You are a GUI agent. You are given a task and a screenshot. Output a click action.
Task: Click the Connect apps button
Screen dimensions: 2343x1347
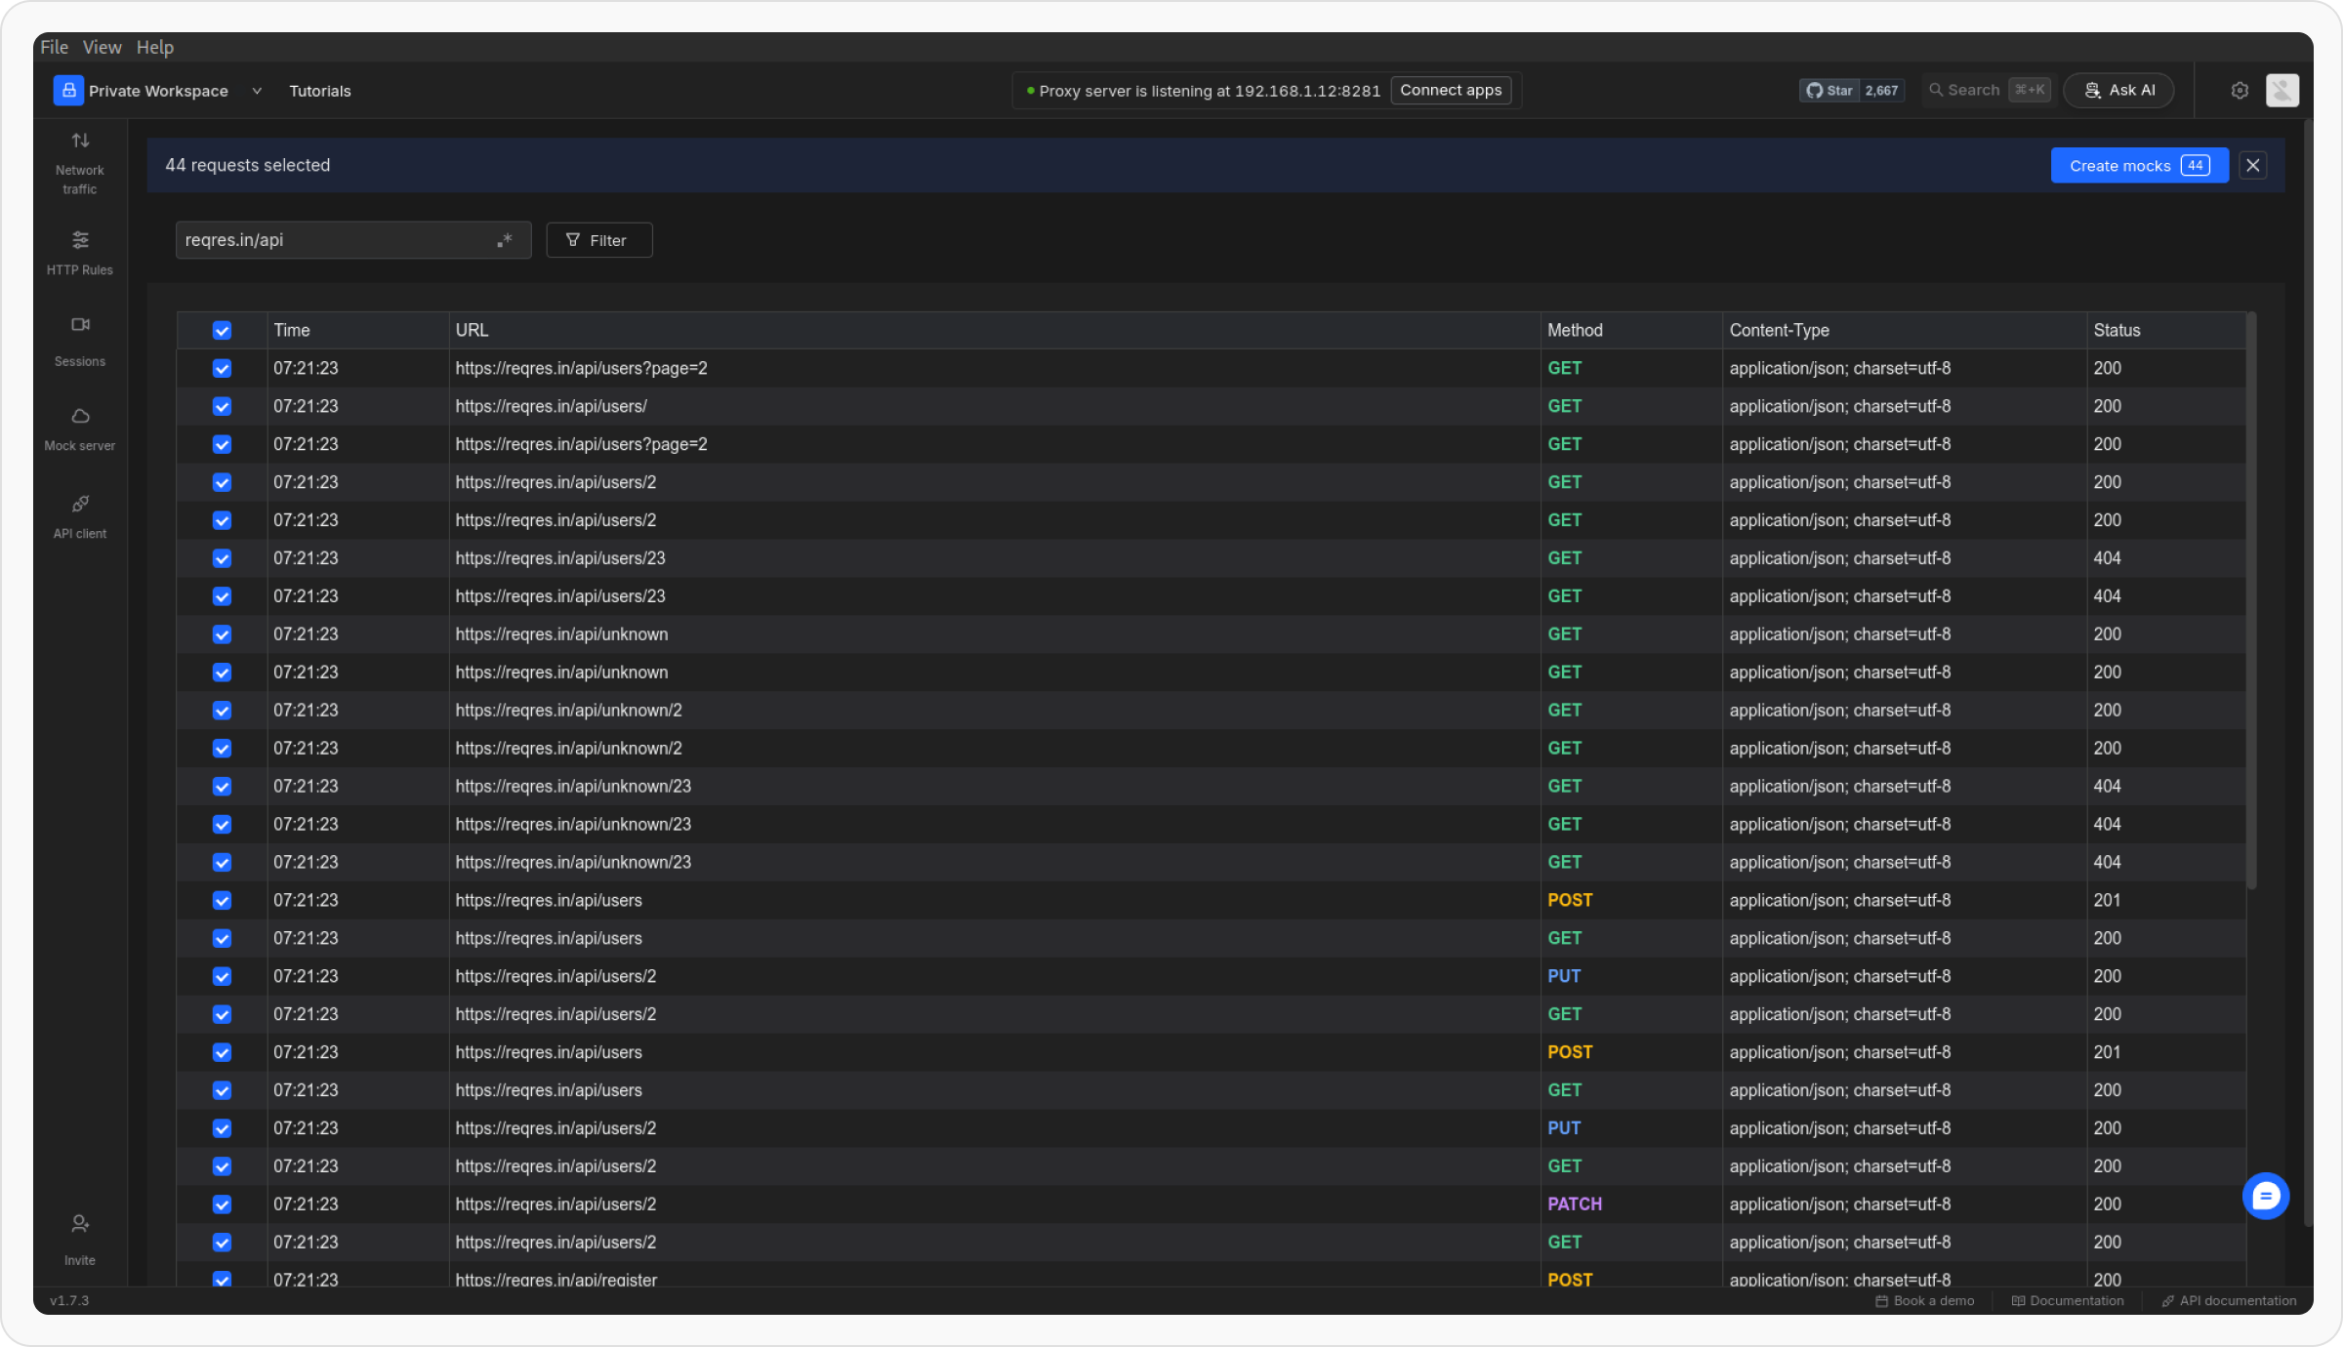[x=1450, y=91]
